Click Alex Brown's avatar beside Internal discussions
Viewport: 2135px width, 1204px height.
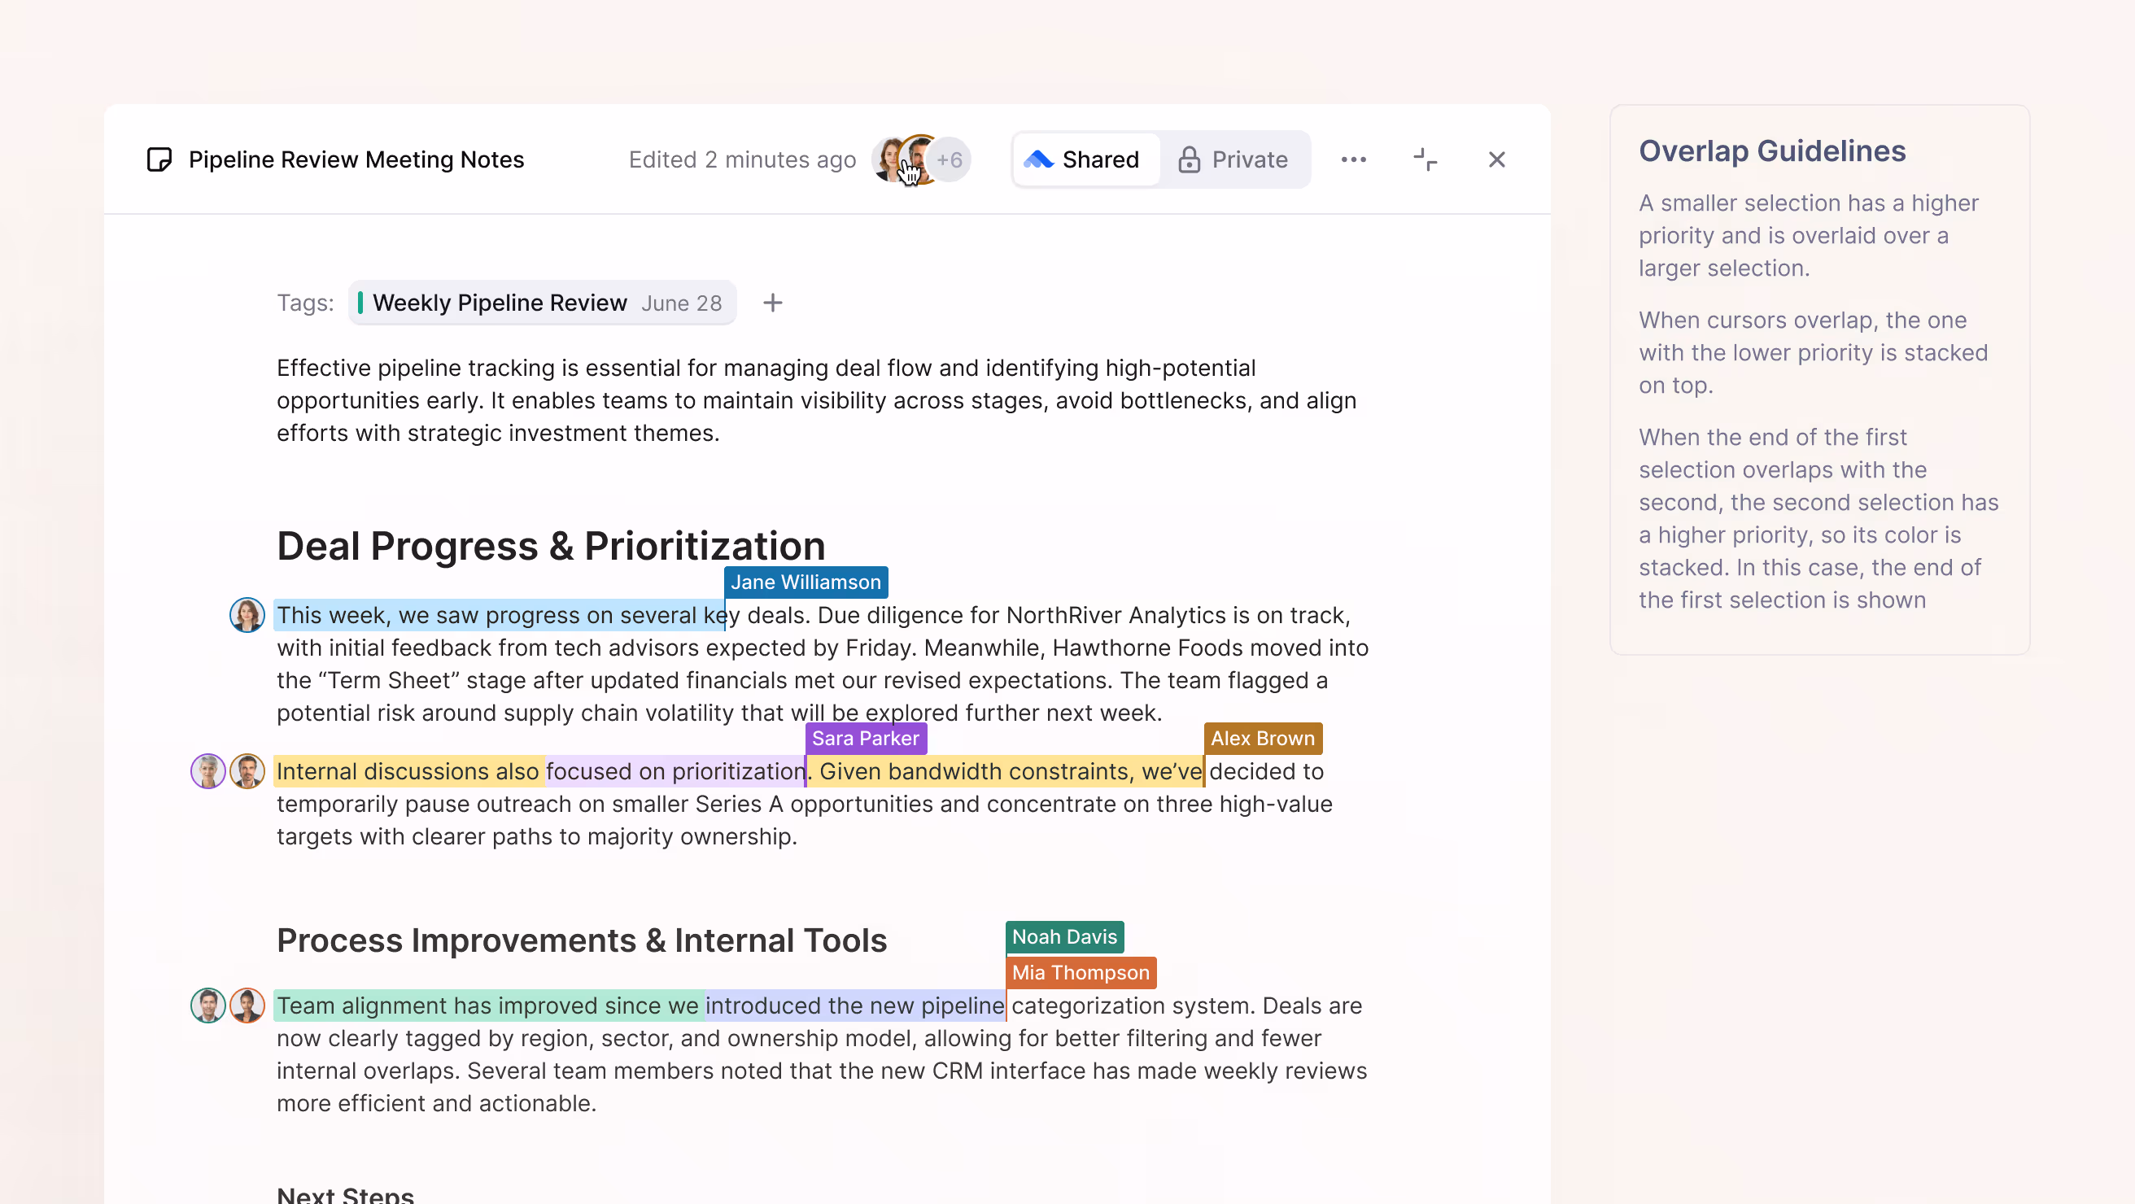click(247, 770)
